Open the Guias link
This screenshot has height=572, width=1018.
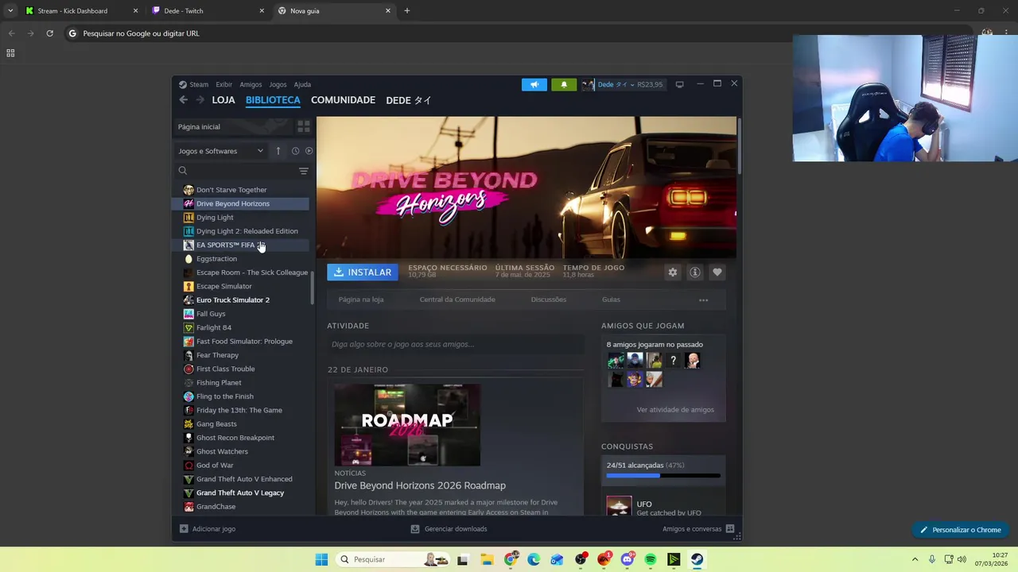click(x=611, y=300)
